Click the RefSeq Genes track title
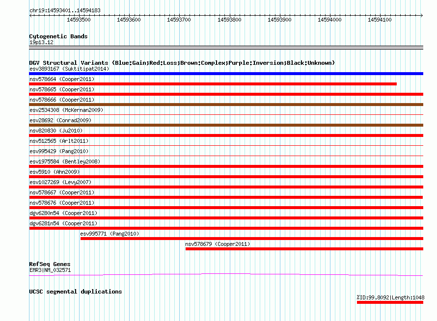This screenshot has height=321, width=437. point(50,264)
